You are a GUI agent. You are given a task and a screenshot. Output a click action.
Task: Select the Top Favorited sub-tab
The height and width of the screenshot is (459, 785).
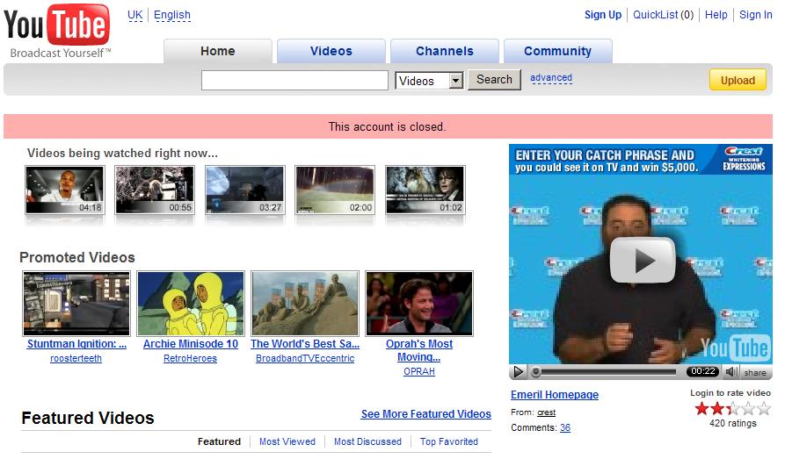coord(449,441)
